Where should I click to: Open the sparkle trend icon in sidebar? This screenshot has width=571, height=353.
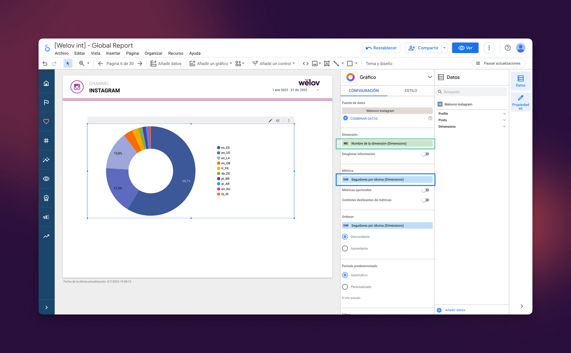click(46, 160)
